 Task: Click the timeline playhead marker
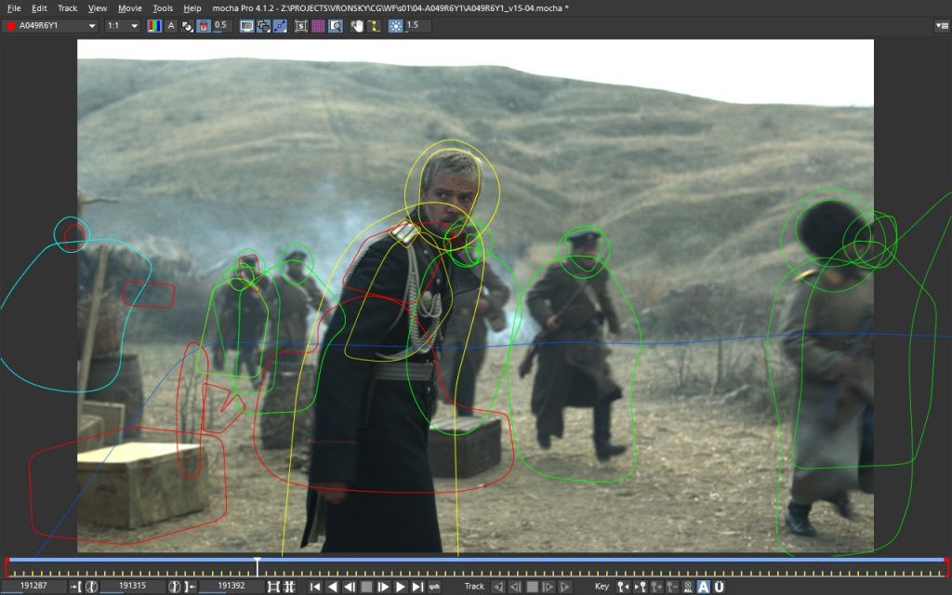point(258,566)
